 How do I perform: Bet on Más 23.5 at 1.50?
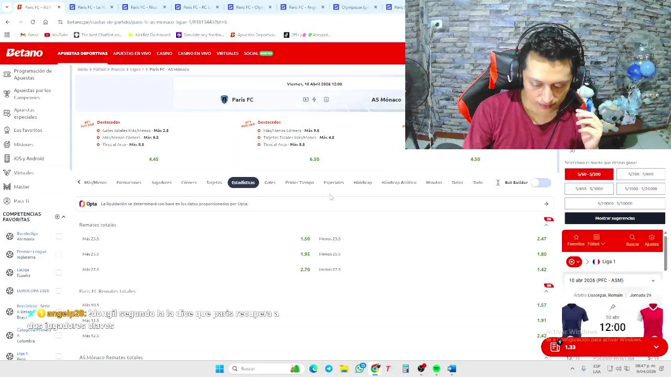[305, 239]
